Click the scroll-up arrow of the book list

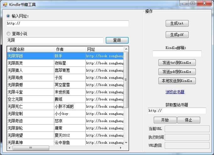coord(126,49)
